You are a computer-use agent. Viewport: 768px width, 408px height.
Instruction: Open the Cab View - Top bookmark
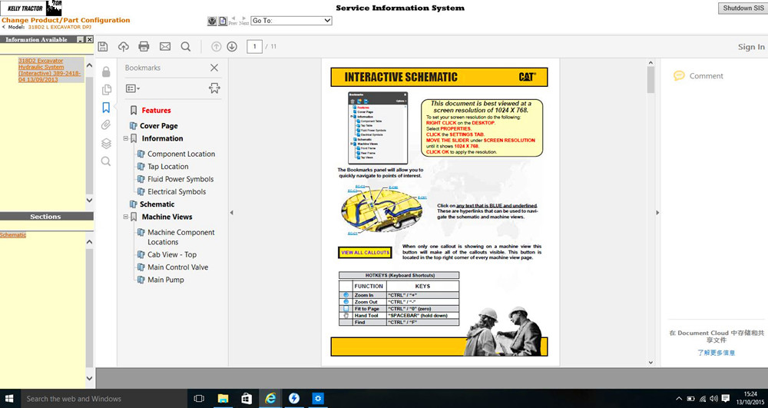[172, 254]
